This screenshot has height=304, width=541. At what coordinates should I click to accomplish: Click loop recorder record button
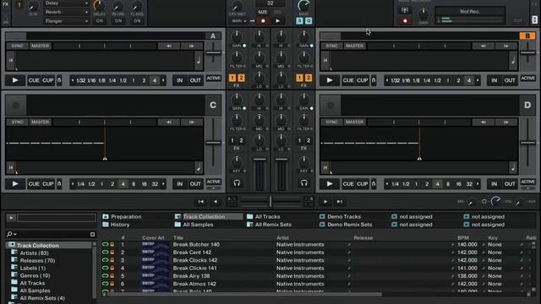263,21
